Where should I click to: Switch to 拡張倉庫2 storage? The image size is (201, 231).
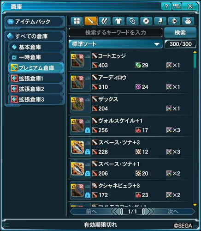click(x=36, y=89)
